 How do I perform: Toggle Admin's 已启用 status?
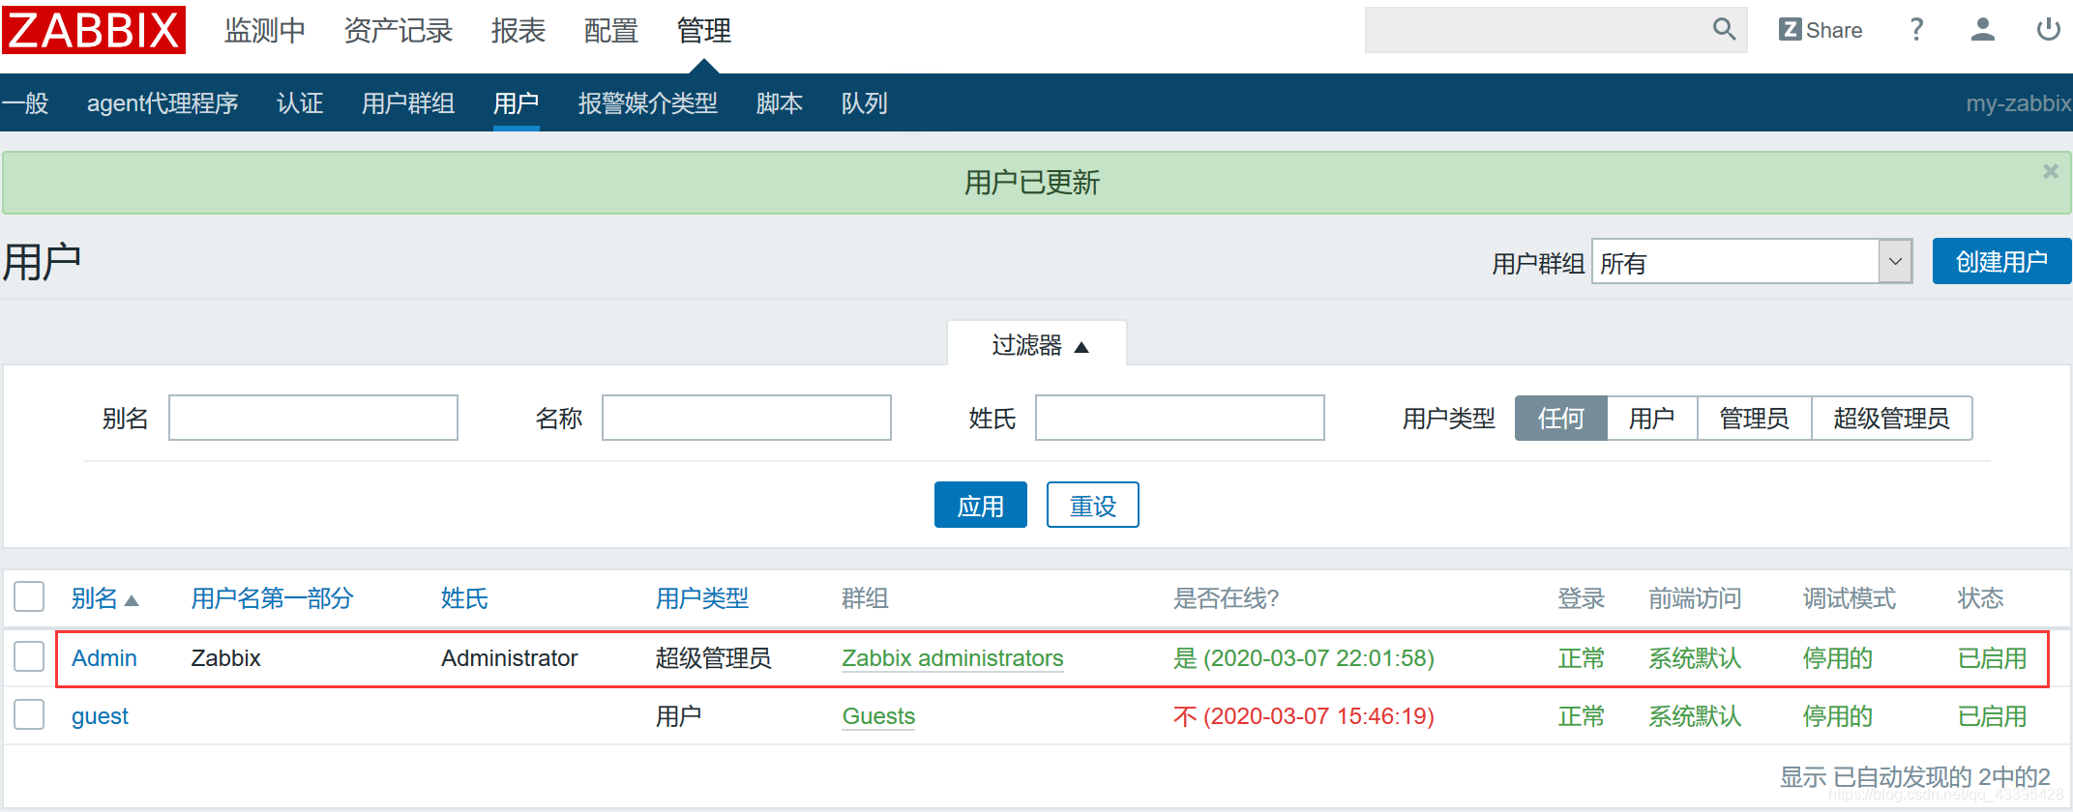[x=1993, y=658]
